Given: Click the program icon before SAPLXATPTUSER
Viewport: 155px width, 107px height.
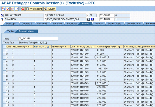Looking at the screenshot, I should click(2, 16).
